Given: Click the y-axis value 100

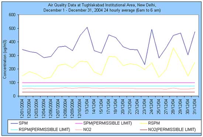Looking at the screenshot, I should click(x=12, y=82).
